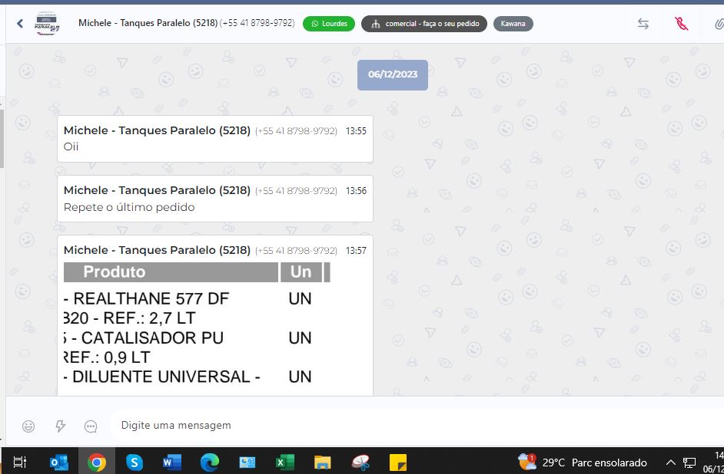Click the 06/12/2023 date badge
The width and height of the screenshot is (724, 474).
click(392, 74)
